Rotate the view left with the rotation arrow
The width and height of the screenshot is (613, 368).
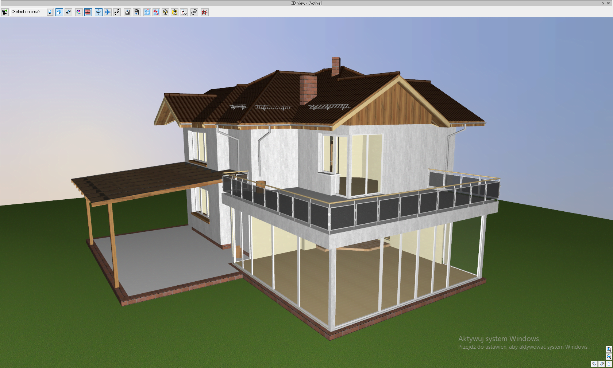(594, 364)
